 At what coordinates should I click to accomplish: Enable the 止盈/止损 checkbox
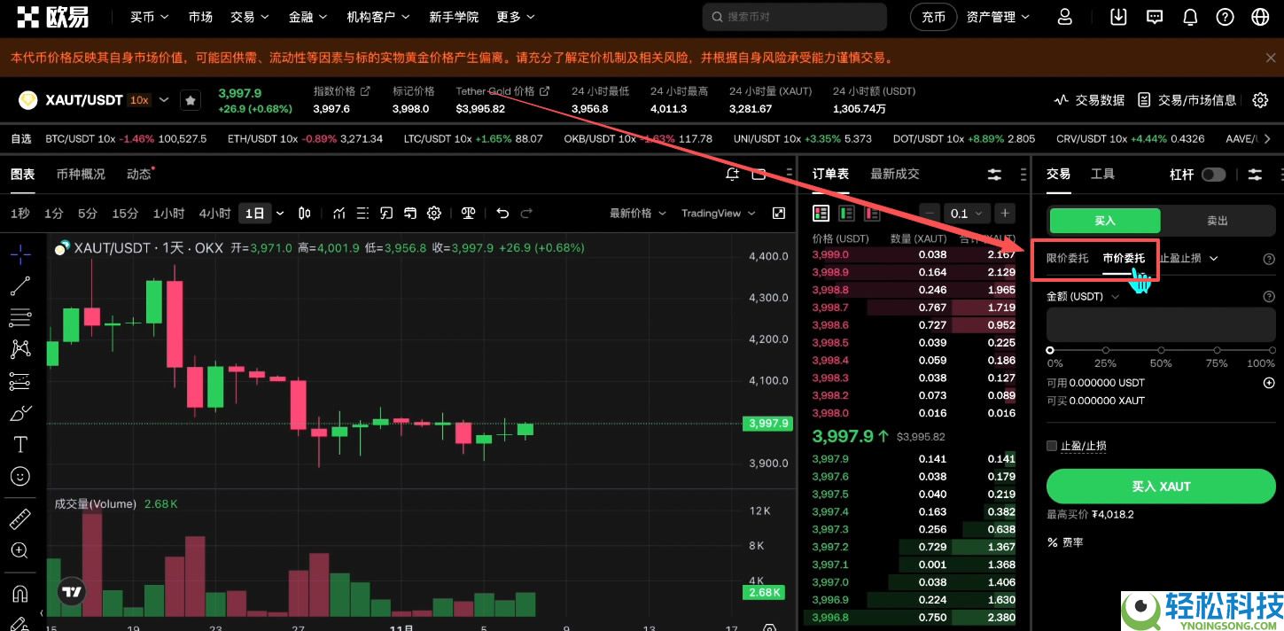coord(1052,446)
